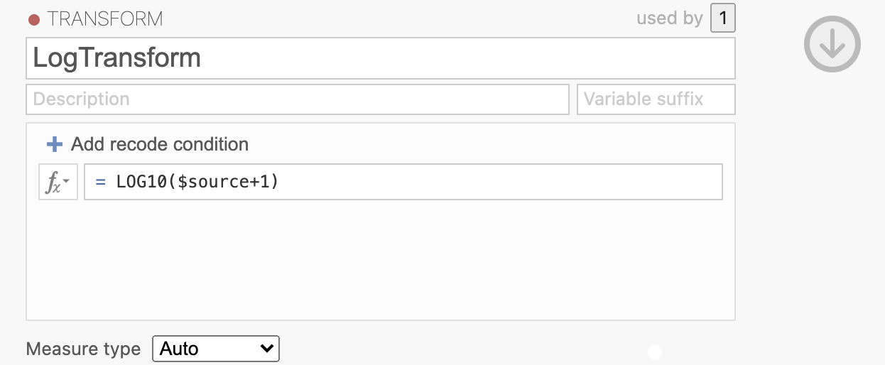Click the used by count badge showing 1
This screenshot has height=365, width=885.
[x=723, y=18]
